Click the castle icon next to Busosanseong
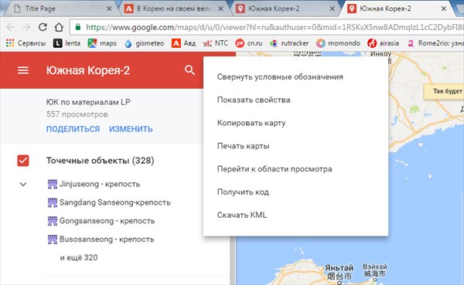464x285 pixels. coord(53,239)
